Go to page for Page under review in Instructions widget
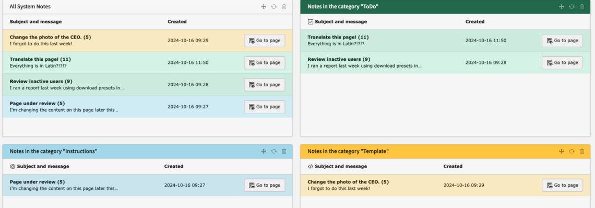This screenshot has width=595, height=208. point(265,185)
